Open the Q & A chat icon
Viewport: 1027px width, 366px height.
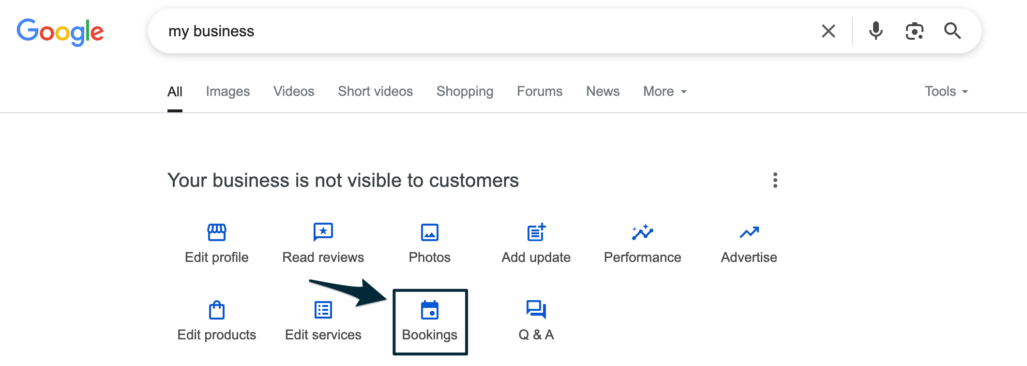click(x=536, y=310)
